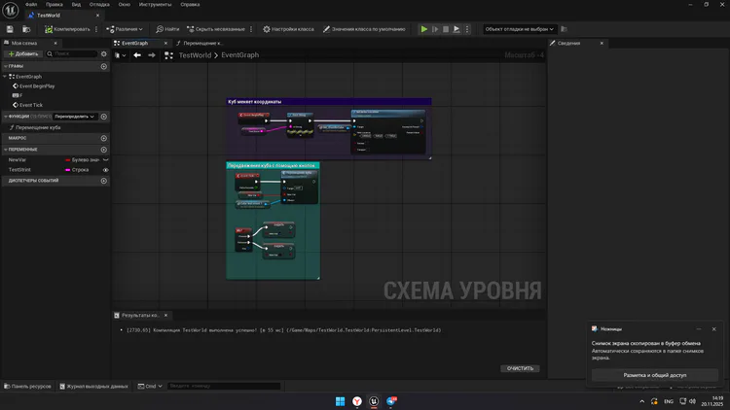Open the play options dots menu
730x410 pixels.
point(467,29)
